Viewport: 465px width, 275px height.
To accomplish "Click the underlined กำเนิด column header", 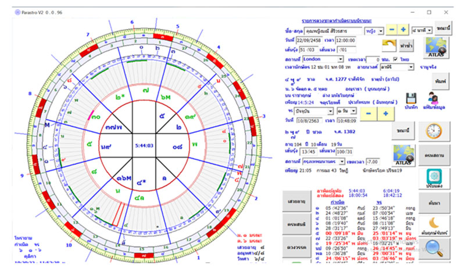I will click(x=338, y=202).
